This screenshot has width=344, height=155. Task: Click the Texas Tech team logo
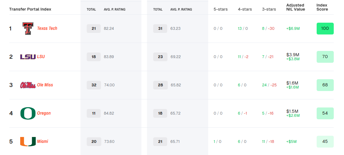[x=28, y=29]
